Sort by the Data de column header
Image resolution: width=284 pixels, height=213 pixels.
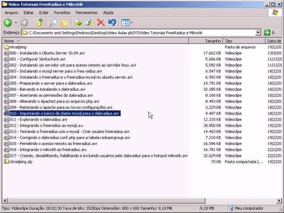click(x=274, y=41)
